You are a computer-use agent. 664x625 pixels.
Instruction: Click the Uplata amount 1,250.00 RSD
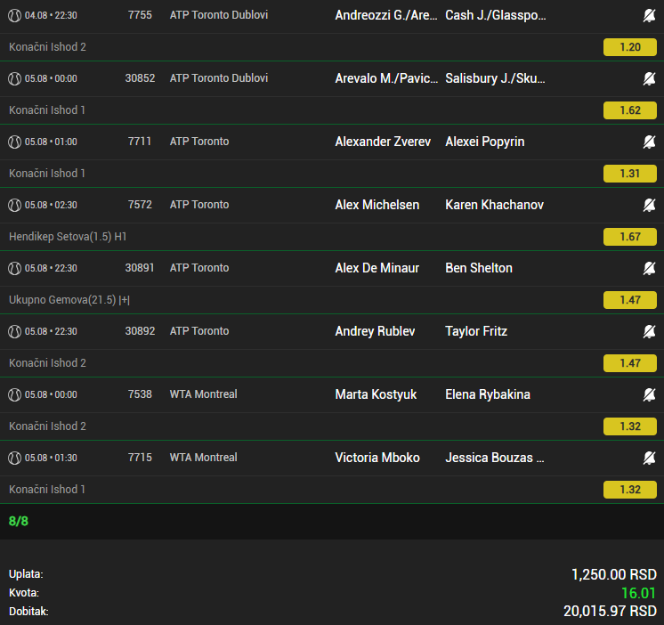(614, 574)
